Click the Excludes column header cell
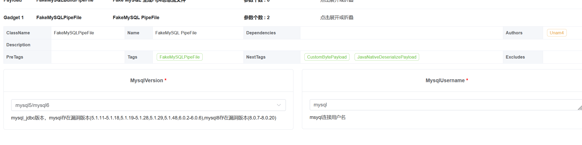The width and height of the screenshot is (582, 145). [x=515, y=57]
